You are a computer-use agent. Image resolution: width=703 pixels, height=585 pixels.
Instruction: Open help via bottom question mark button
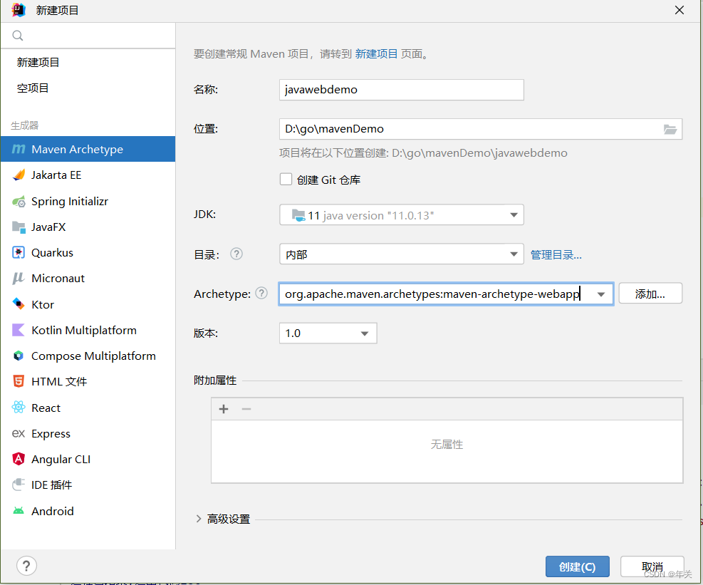(x=26, y=566)
